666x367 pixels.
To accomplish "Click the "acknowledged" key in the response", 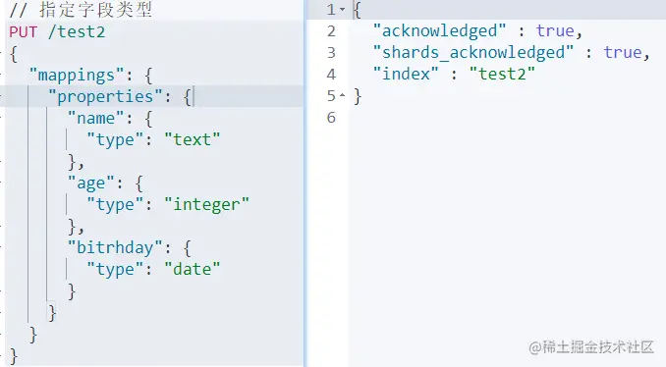I will (x=440, y=31).
